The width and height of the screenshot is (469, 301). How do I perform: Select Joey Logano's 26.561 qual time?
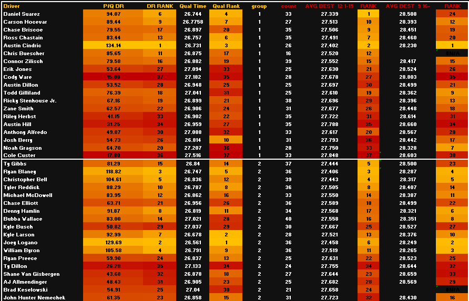pyautogui.click(x=193, y=242)
